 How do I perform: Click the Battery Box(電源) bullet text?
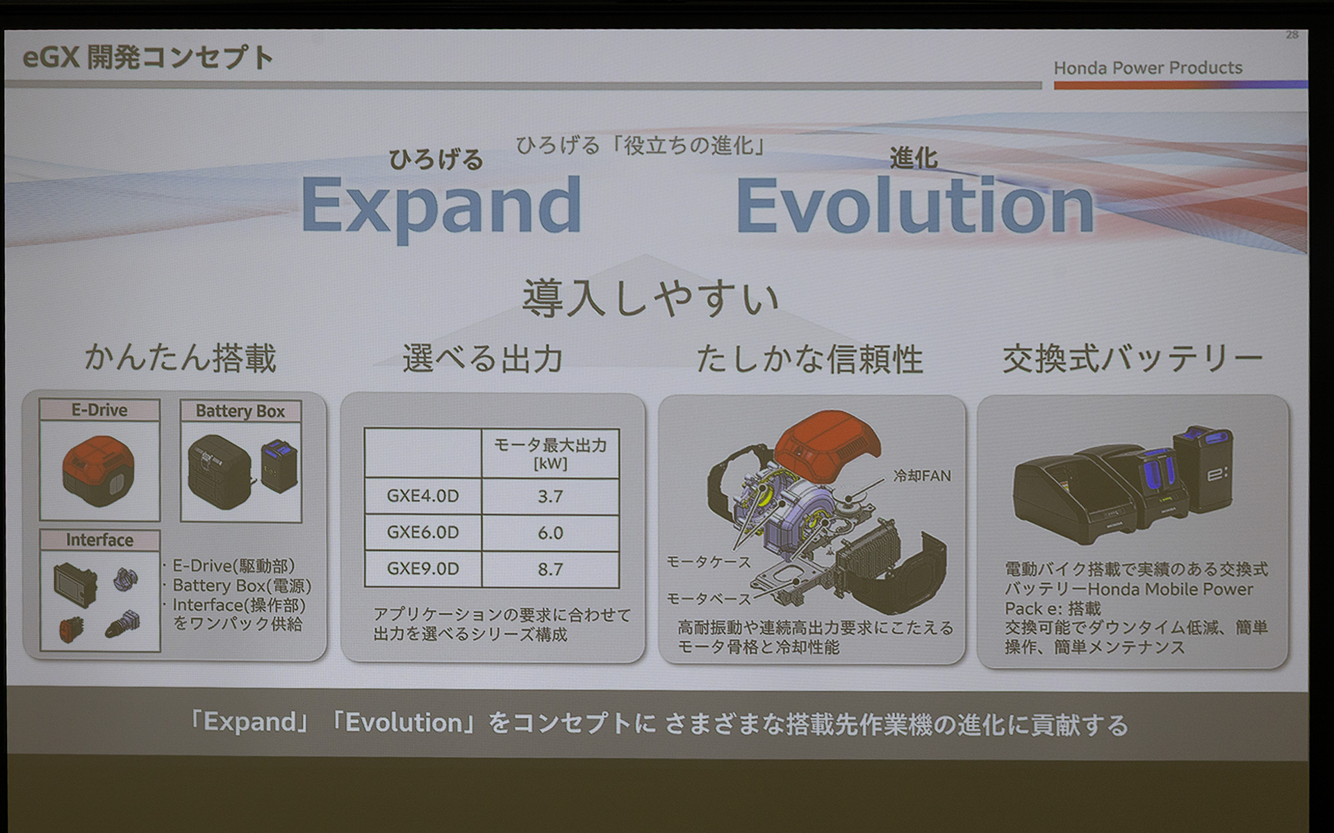[242, 585]
